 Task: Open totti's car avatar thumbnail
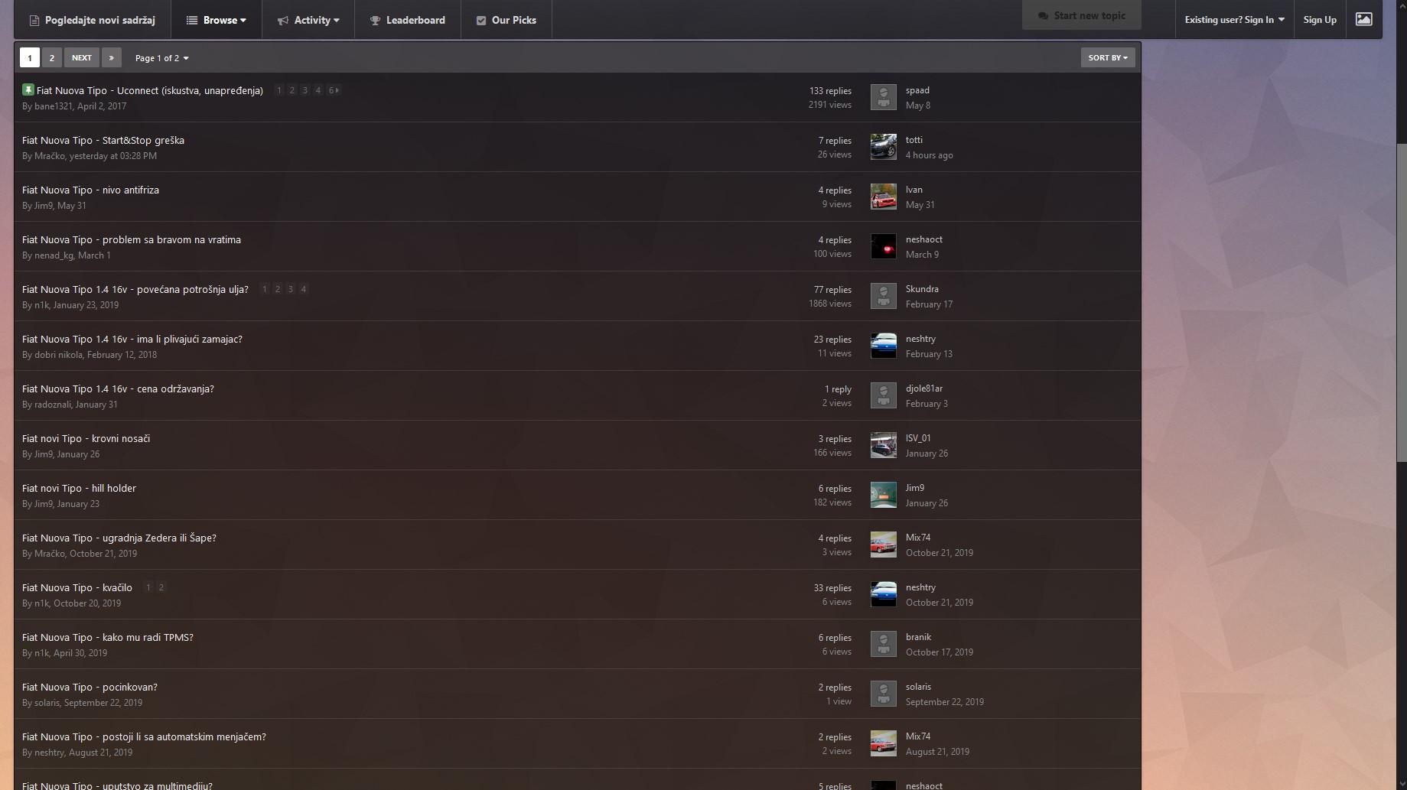pyautogui.click(x=883, y=147)
